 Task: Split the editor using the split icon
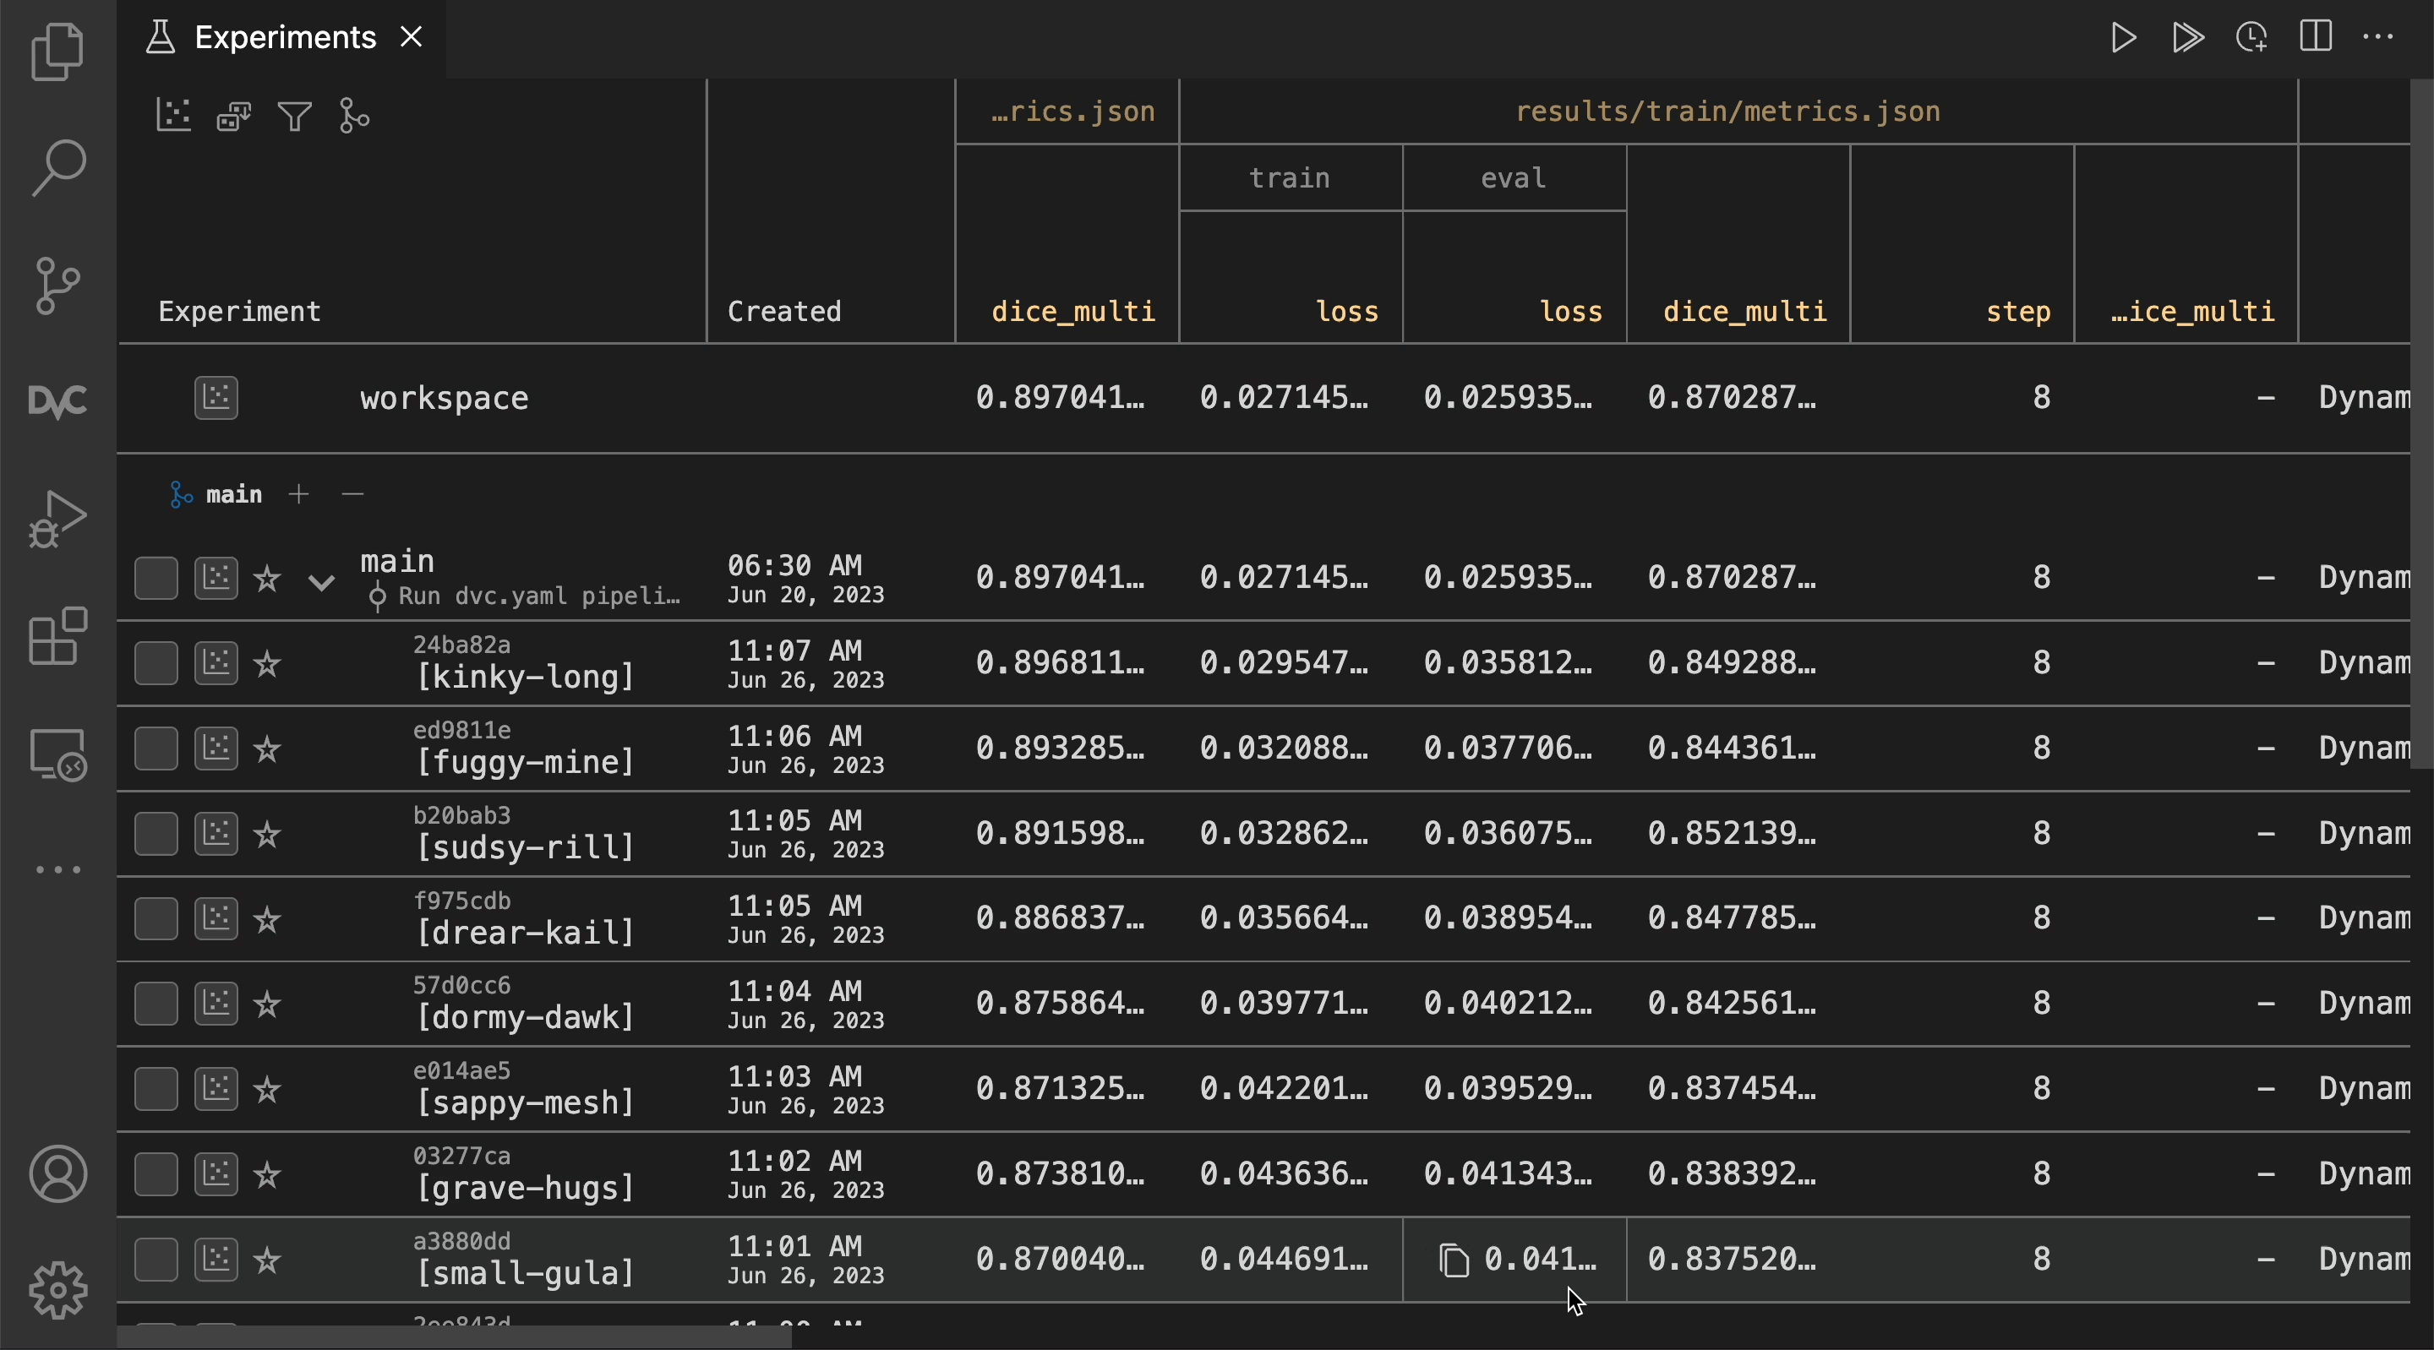tap(2316, 38)
